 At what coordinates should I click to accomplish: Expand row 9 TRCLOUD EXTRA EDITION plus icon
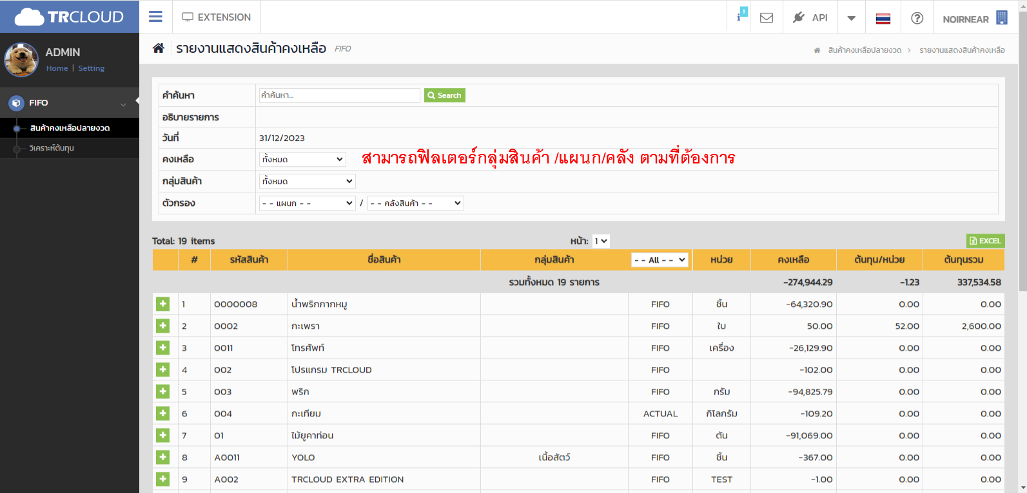point(162,479)
